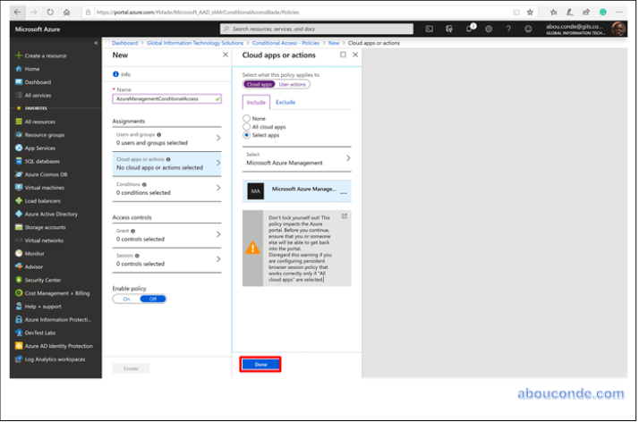Select the User actions option pill

pyautogui.click(x=292, y=84)
